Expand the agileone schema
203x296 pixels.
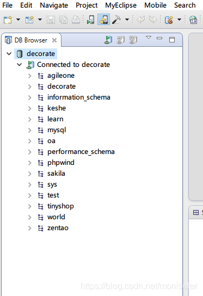[x=29, y=76]
